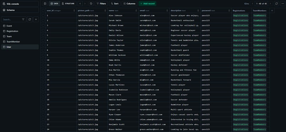Open Registrations relation for Olivia Taylor
286x132 pixels.
coord(241,40)
